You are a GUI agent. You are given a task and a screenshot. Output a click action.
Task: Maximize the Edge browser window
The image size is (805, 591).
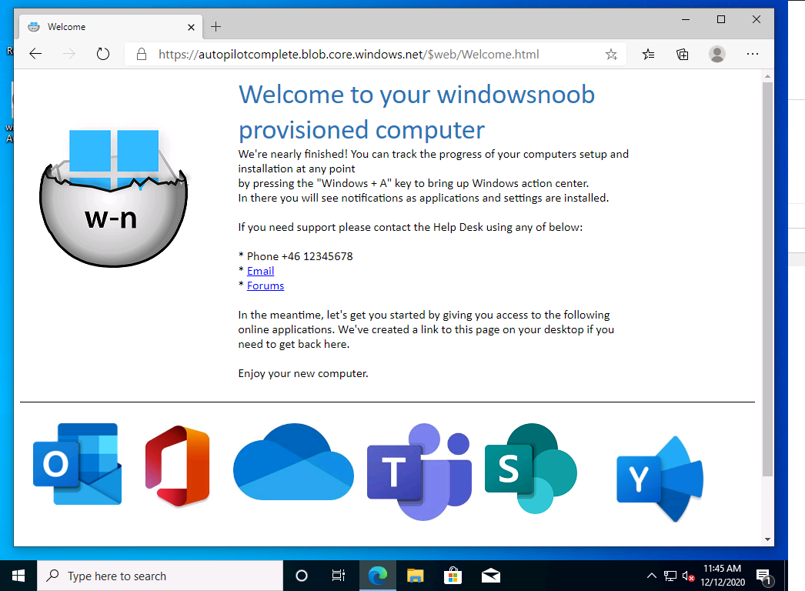pos(721,19)
